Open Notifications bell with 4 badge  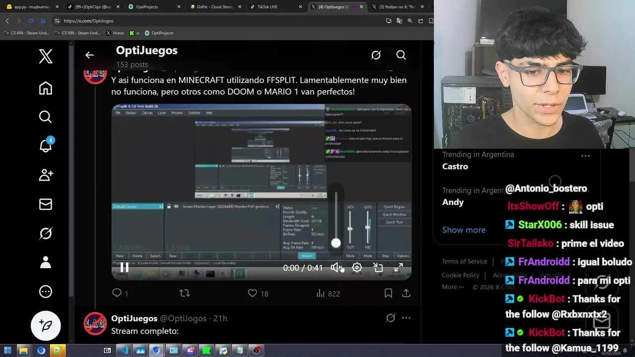pyautogui.click(x=46, y=145)
